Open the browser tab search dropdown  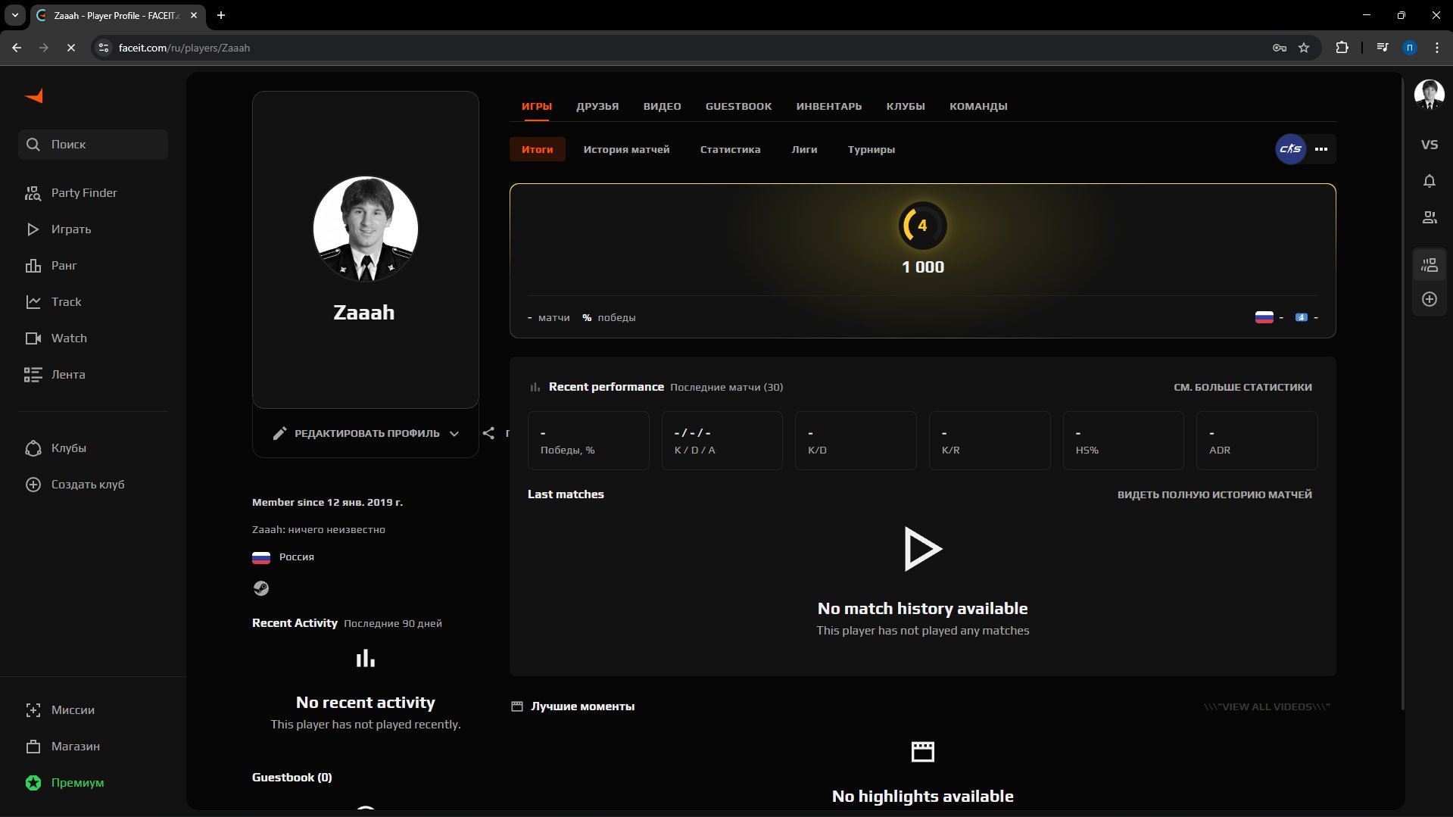point(14,15)
